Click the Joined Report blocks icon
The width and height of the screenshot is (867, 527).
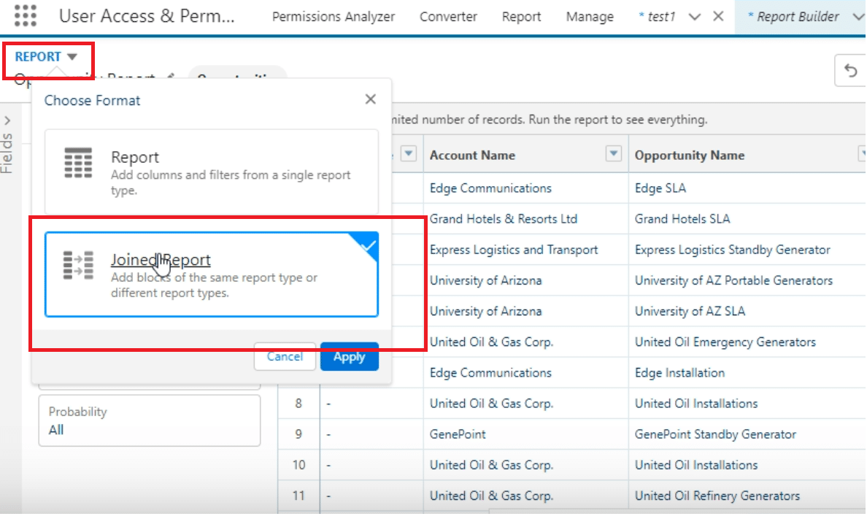(78, 266)
